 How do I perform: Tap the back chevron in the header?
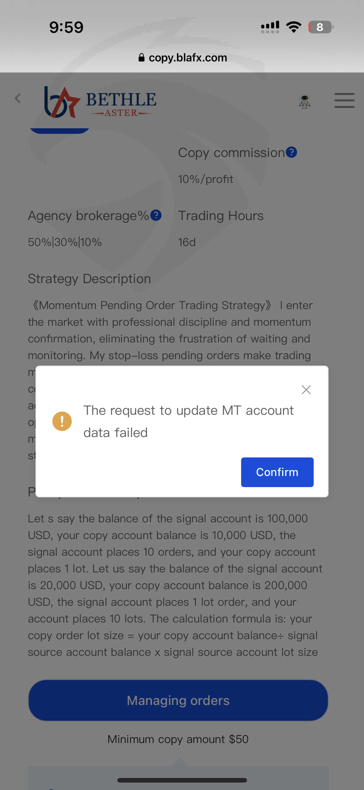(x=18, y=99)
